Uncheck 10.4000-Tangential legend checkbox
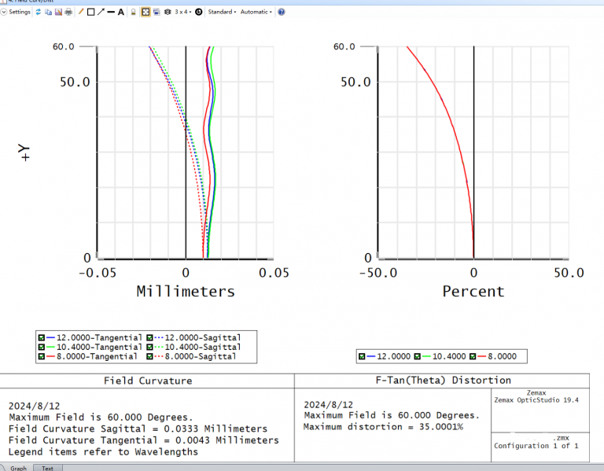This screenshot has width=604, height=471. [x=42, y=347]
